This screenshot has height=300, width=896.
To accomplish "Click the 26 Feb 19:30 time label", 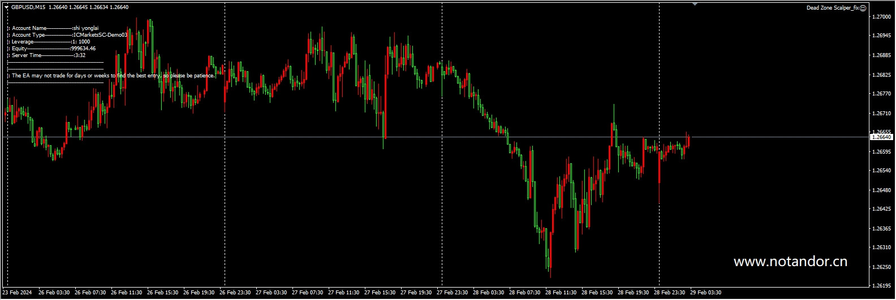I will (x=199, y=293).
